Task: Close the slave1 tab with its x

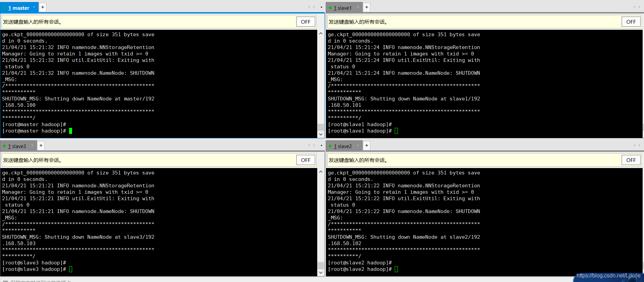Action: [x=358, y=7]
